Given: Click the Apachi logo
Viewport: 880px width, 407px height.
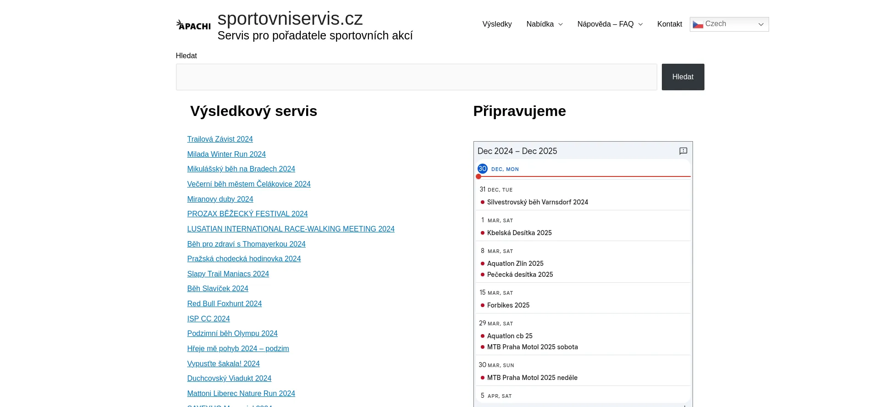Looking at the screenshot, I should [193, 25].
